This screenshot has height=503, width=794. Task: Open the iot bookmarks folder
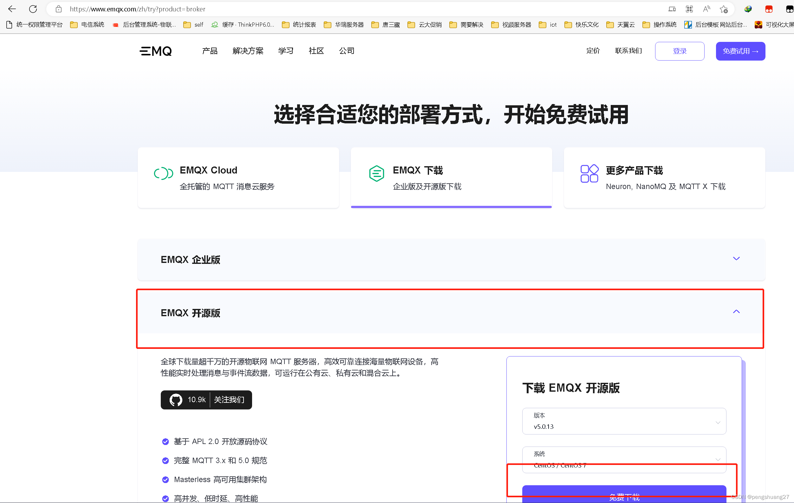point(548,25)
